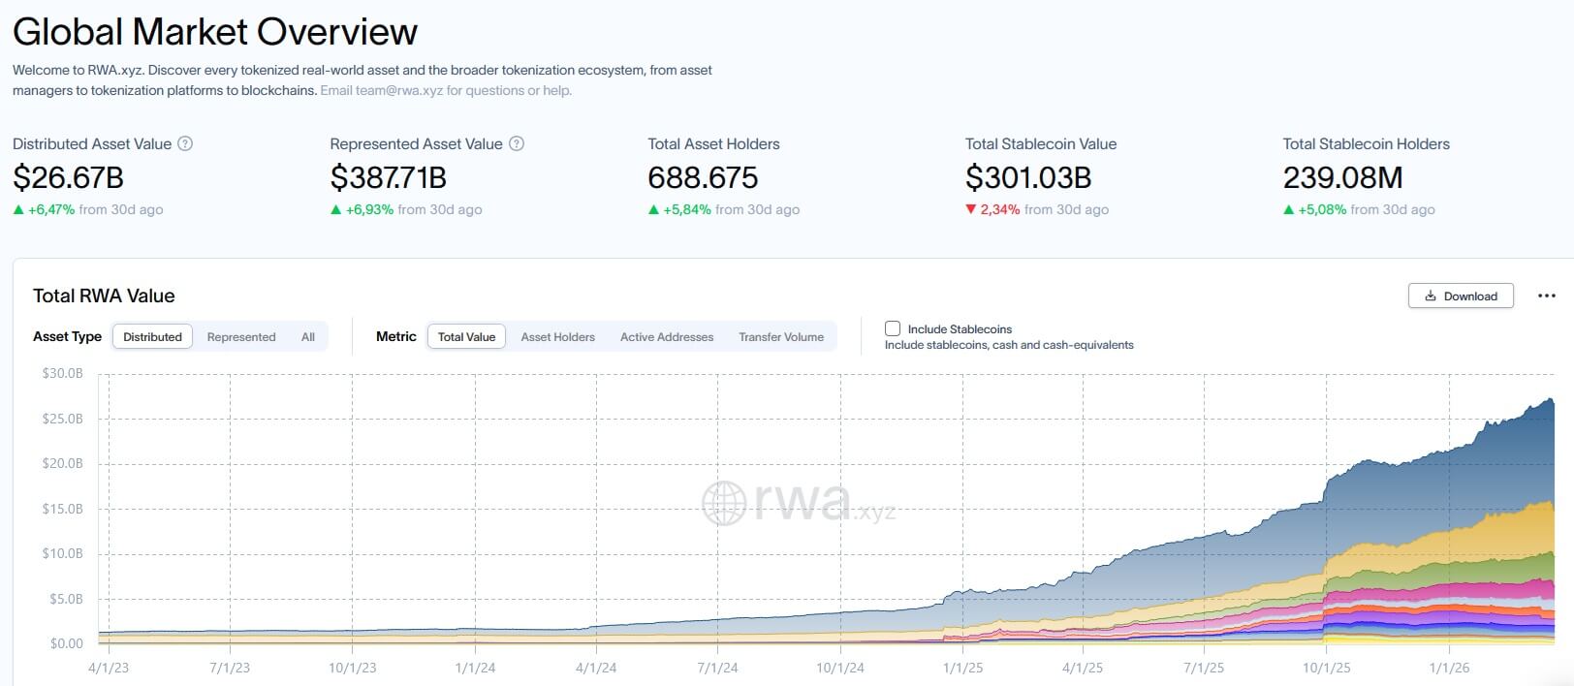The image size is (1574, 686).
Task: Enable the Include Stablecoins checkbox
Action: [x=893, y=328]
